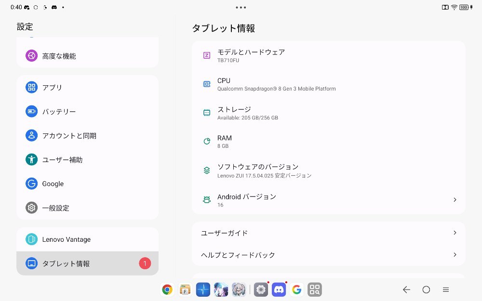Open ヘルプとフィードバック

[x=328, y=255]
